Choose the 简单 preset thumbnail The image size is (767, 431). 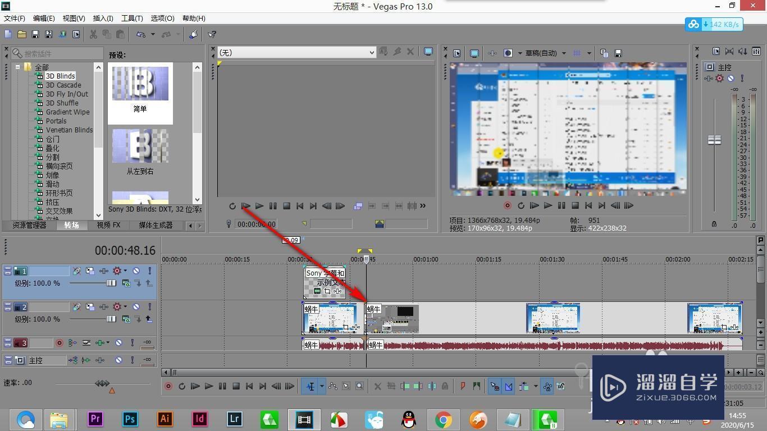pyautogui.click(x=140, y=84)
